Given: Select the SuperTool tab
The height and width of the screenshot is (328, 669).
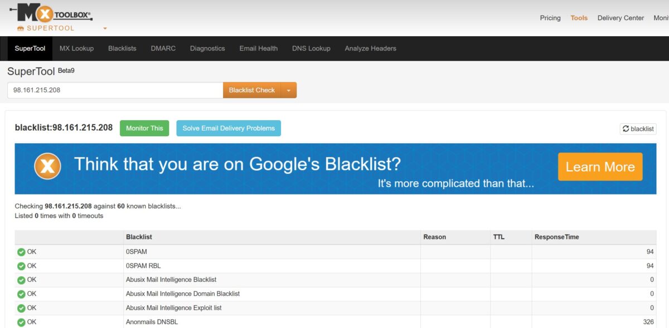Looking at the screenshot, I should click(x=30, y=48).
